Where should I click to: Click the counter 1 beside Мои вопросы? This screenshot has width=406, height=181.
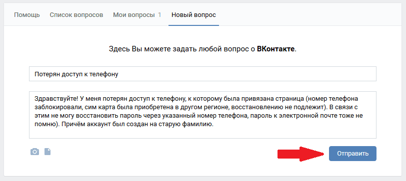(x=159, y=15)
